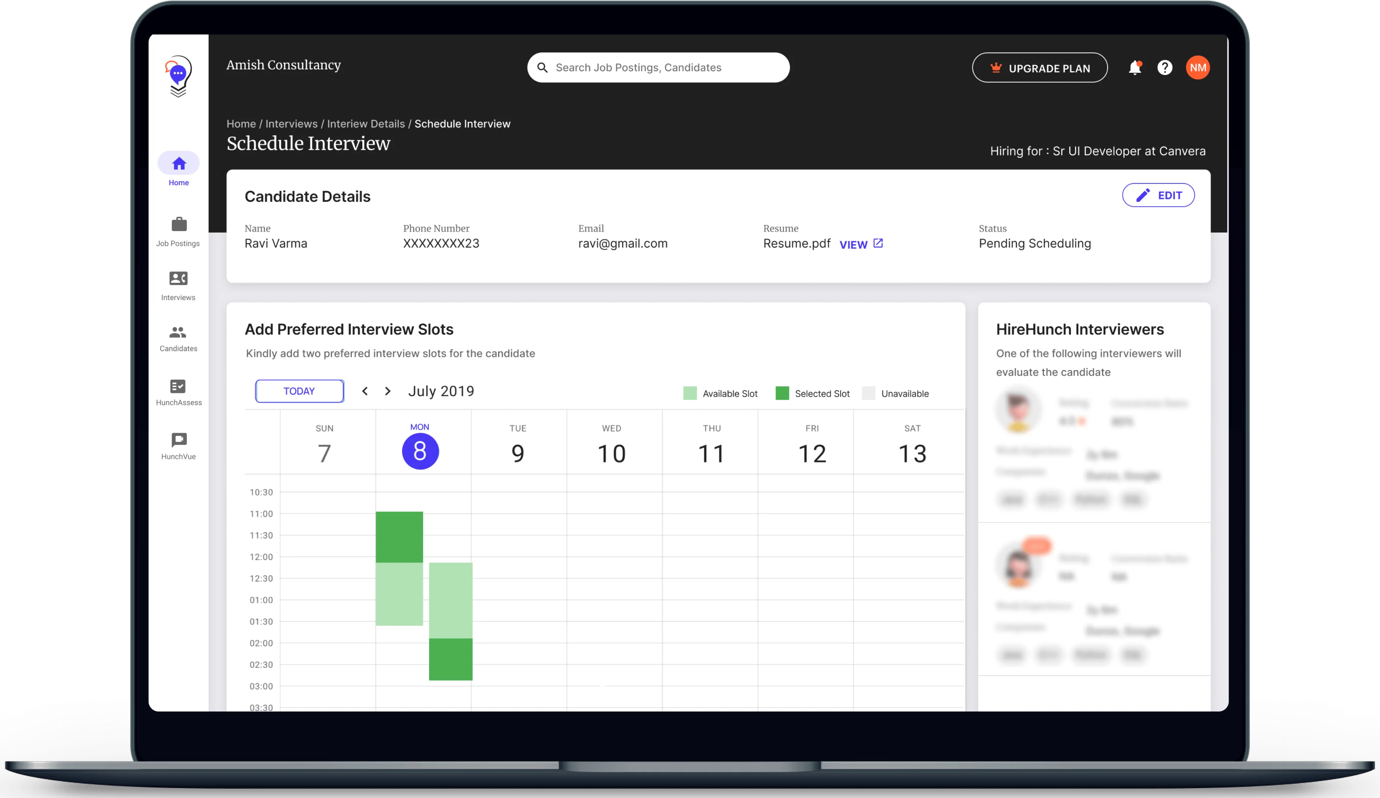Click the UPGRADE PLAN button
The image size is (1380, 798).
(1039, 67)
